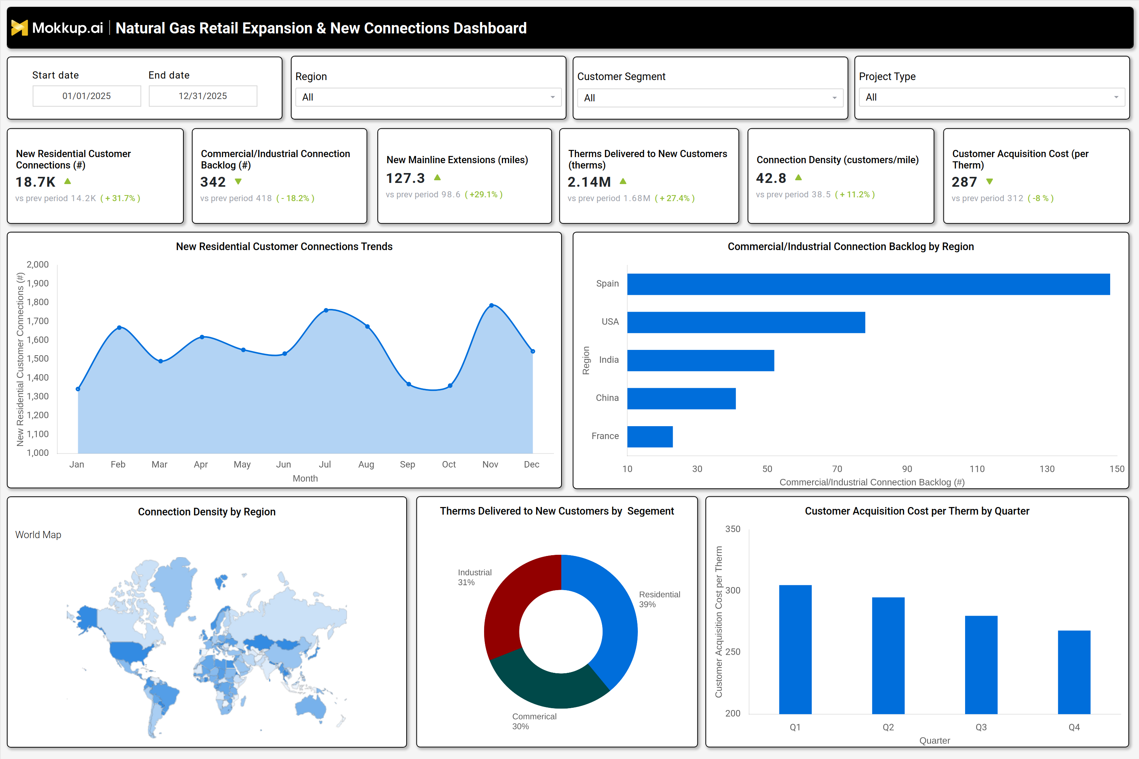Click the Spain backlog bar
Viewport: 1139px width, 759px height.
coord(868,284)
